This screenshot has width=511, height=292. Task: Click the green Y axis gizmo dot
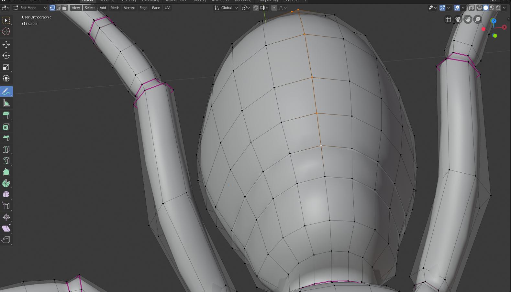(x=494, y=36)
